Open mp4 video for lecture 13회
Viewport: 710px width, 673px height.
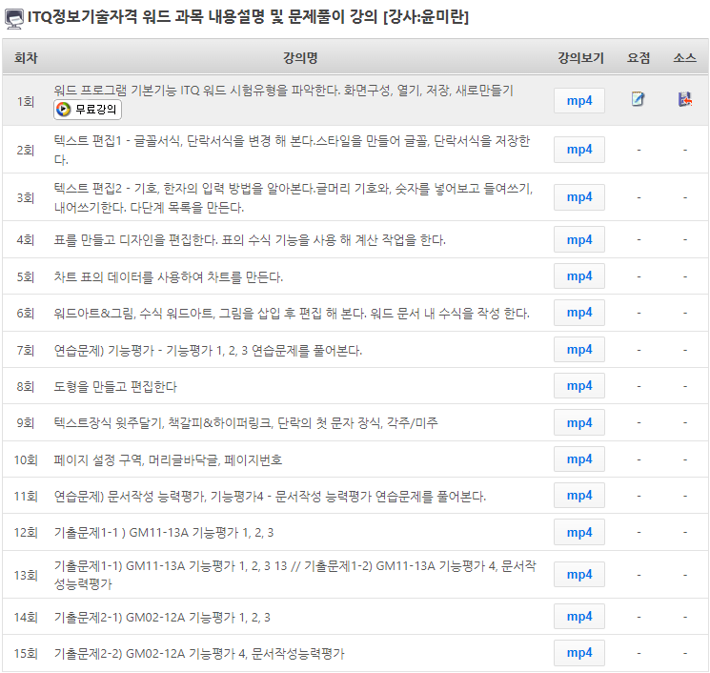[579, 574]
